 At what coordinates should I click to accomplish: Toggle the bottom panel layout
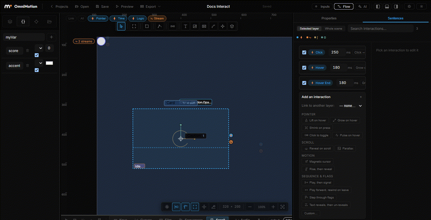click(x=387, y=7)
